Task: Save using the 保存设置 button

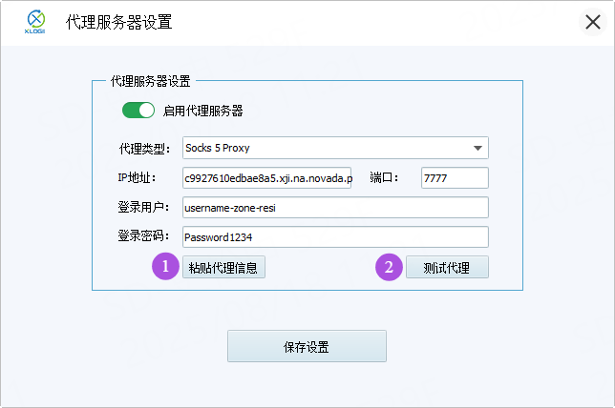Action: (307, 347)
